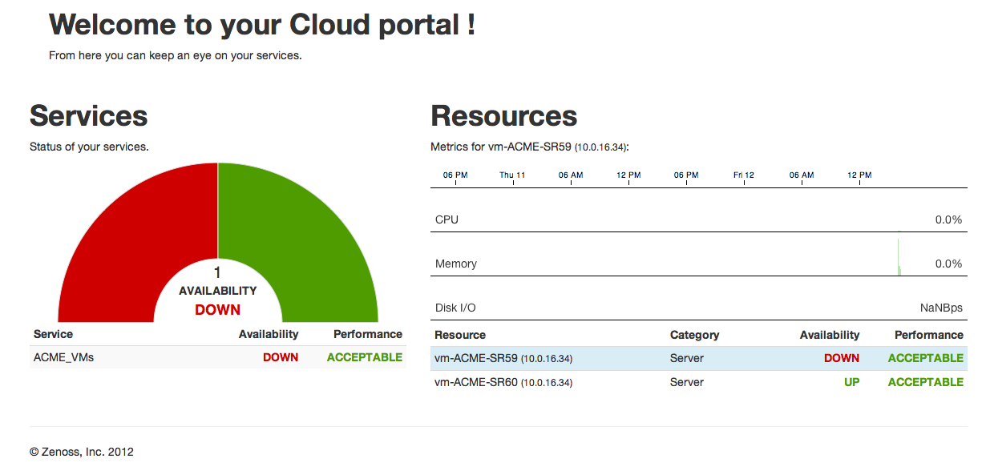990x475 pixels.
Task: Select the ACME_VMs service row
Action: tap(64, 357)
